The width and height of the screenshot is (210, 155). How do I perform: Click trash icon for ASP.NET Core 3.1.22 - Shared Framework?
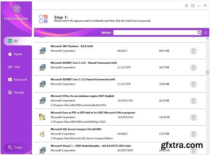tap(193, 67)
